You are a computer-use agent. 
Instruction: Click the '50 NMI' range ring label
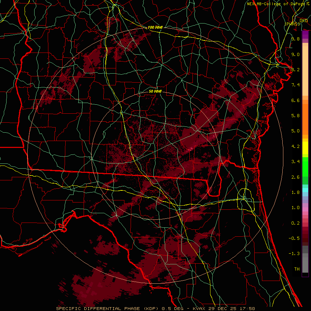point(155,91)
